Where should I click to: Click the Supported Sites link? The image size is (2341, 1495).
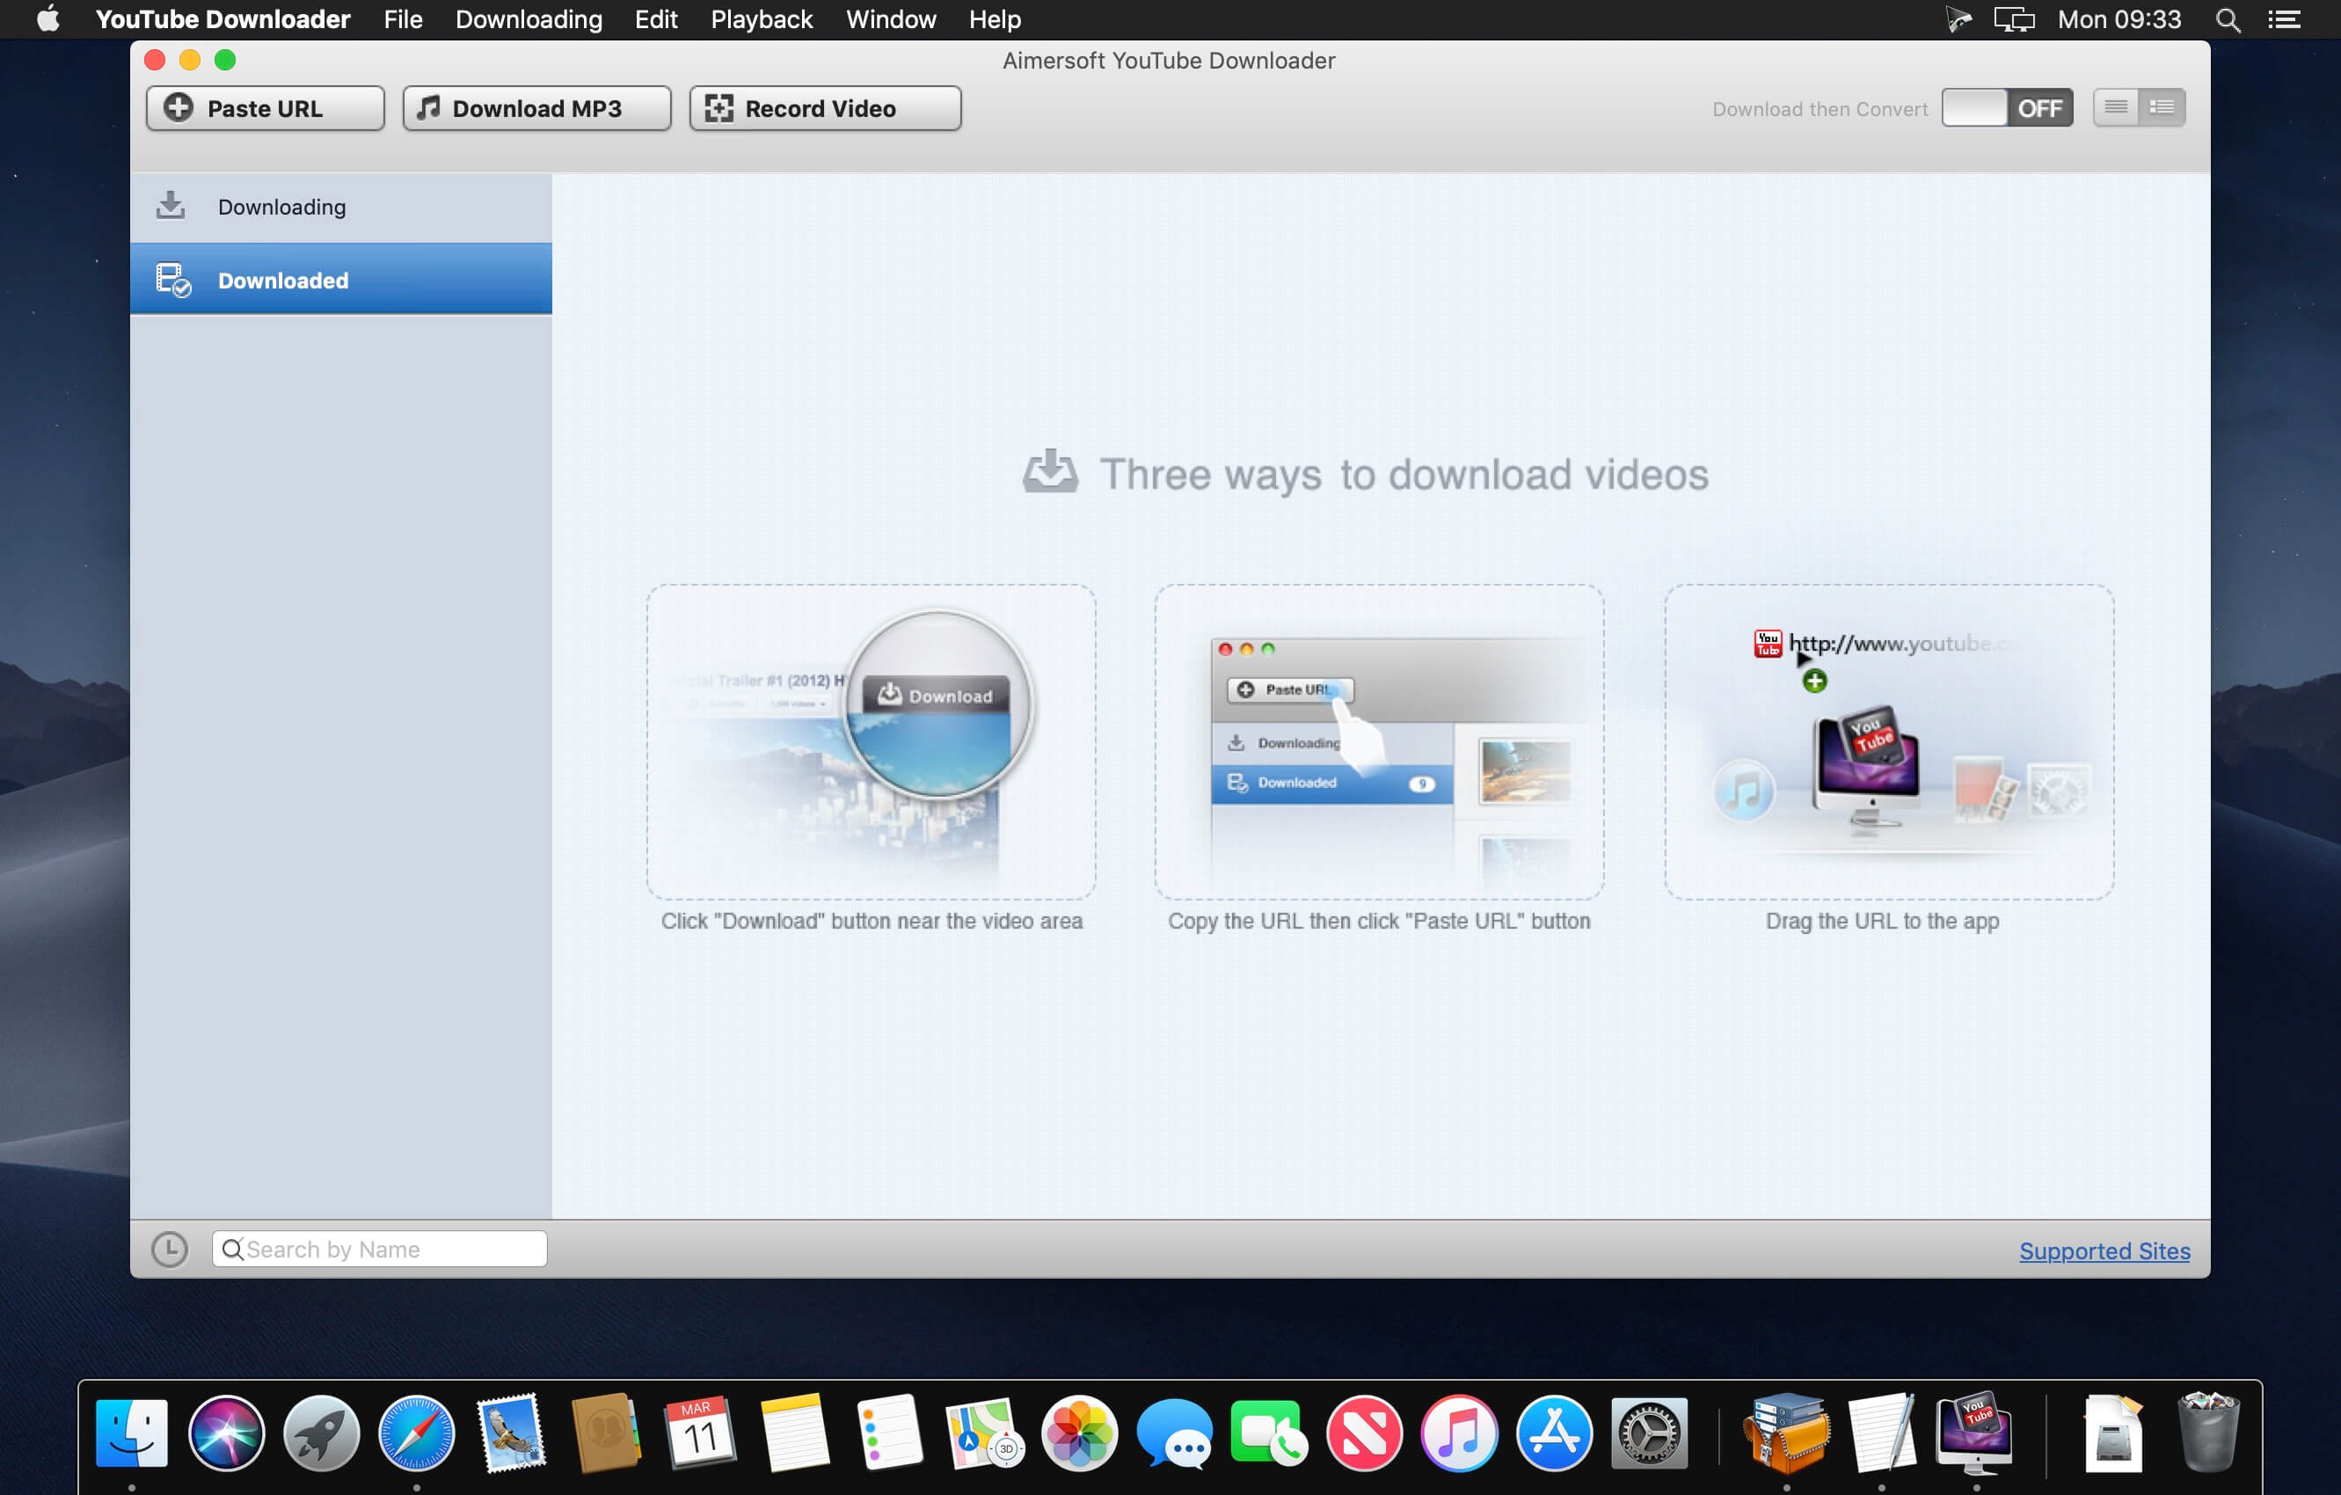[2107, 1248]
